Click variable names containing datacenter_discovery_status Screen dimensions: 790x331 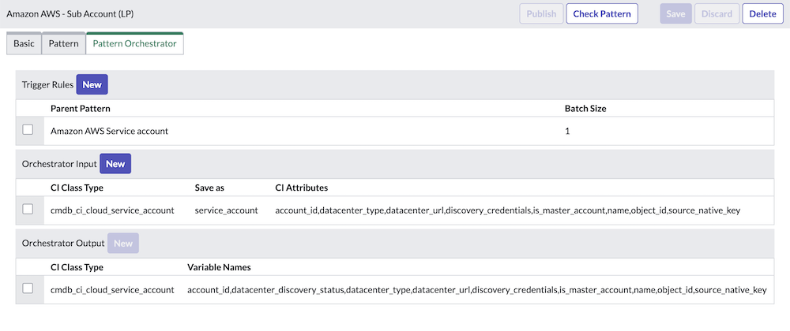[477, 290]
